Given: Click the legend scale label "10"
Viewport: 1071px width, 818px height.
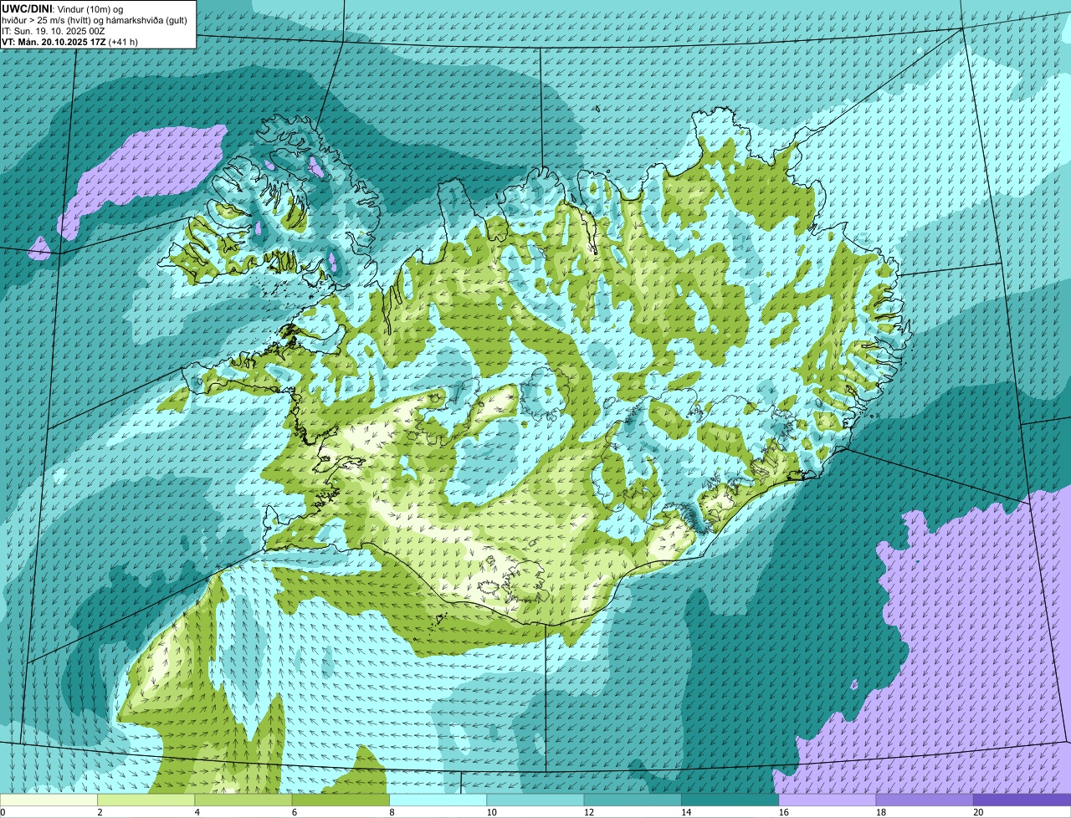Looking at the screenshot, I should pyautogui.click(x=491, y=812).
